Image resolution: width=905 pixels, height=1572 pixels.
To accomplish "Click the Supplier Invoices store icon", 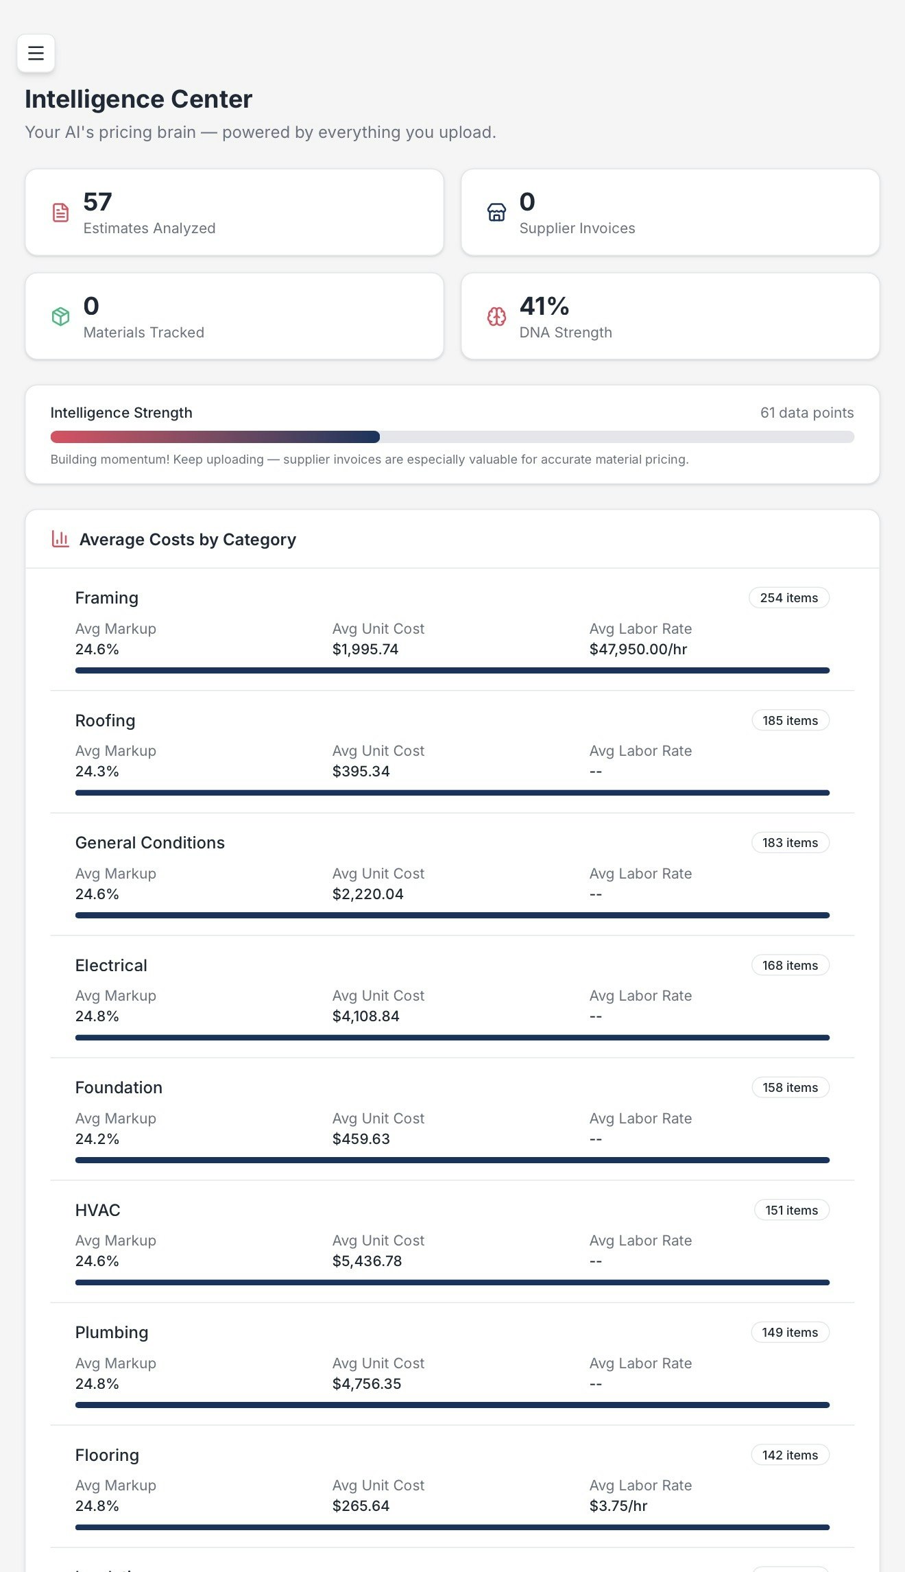I will [496, 213].
